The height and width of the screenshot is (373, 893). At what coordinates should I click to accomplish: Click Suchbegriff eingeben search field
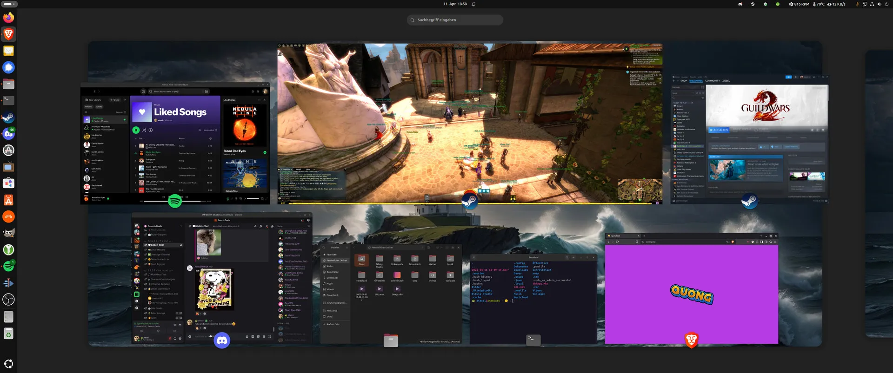click(x=455, y=20)
